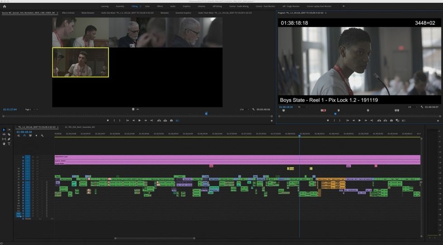443x245 pixels.
Task: Go to In point in Program monitor
Action: point(348,120)
